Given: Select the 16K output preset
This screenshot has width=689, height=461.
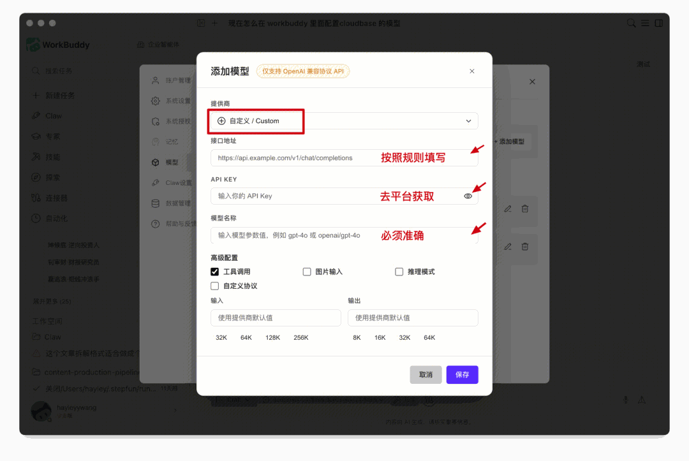Looking at the screenshot, I should pos(380,338).
